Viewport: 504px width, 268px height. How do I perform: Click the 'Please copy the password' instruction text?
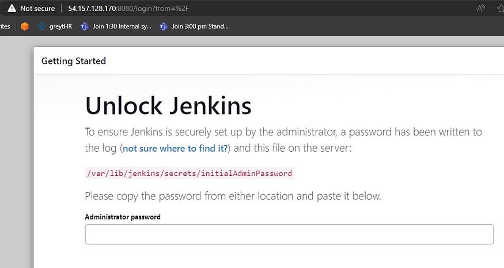233,196
